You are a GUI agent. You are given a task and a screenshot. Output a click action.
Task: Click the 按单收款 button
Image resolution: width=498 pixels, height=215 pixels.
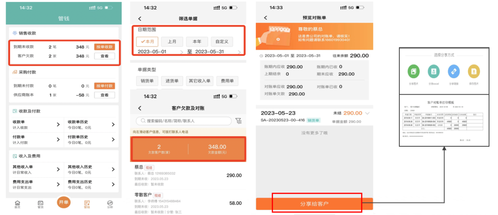tap(104, 47)
